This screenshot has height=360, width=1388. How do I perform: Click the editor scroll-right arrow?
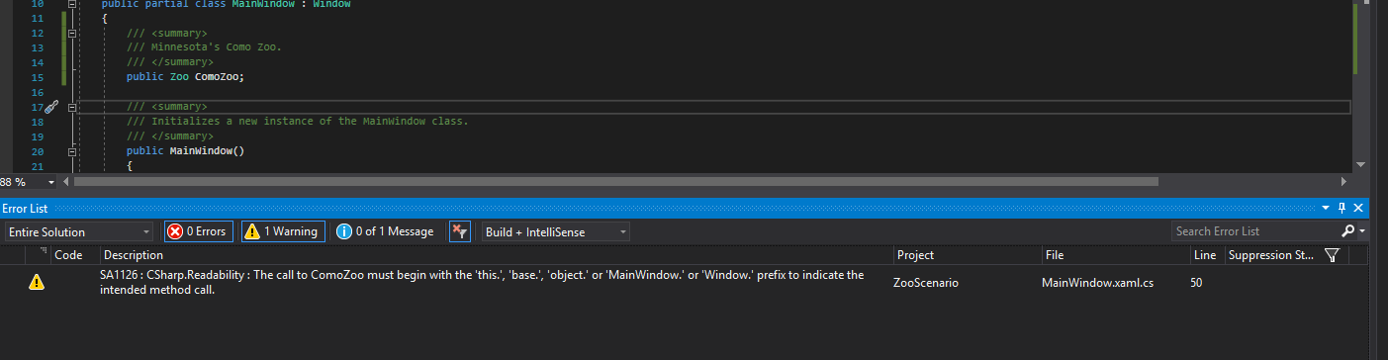click(1343, 182)
